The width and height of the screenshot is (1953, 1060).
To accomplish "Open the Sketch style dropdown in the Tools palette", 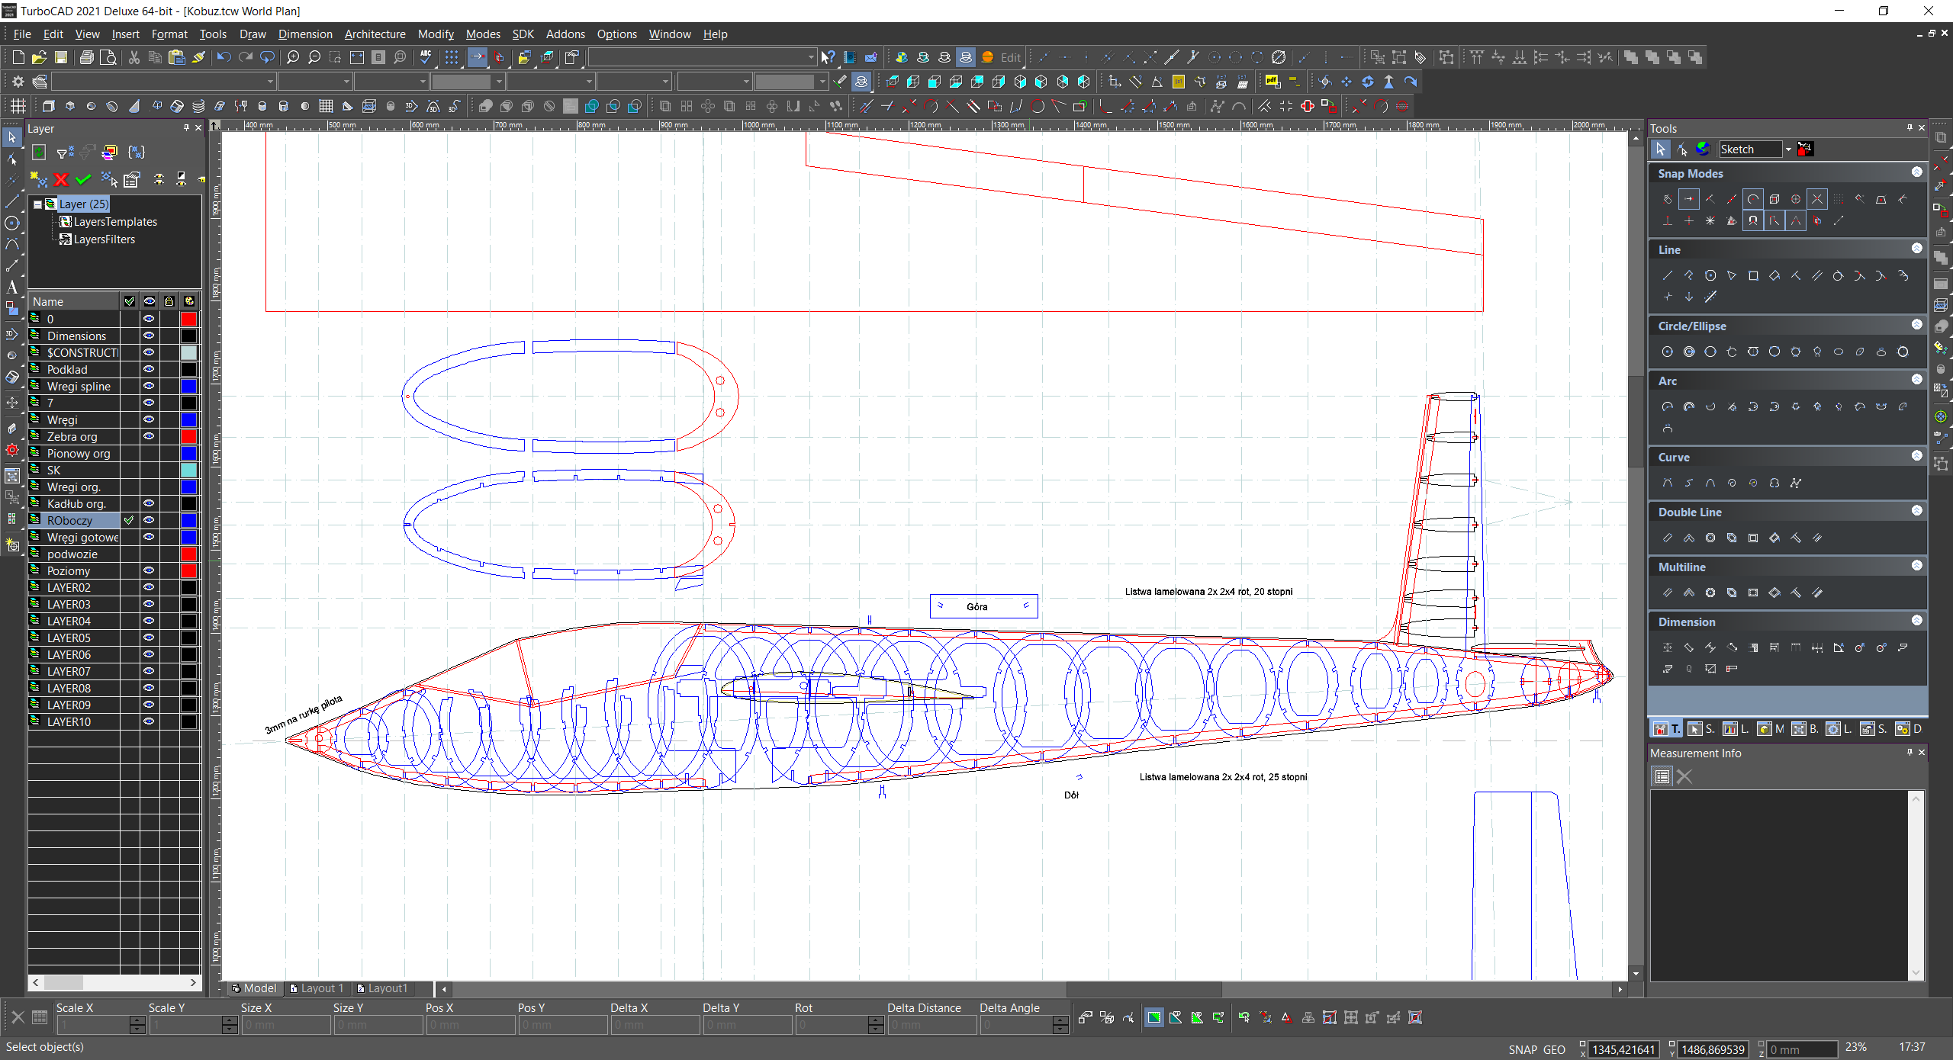I will point(1787,149).
